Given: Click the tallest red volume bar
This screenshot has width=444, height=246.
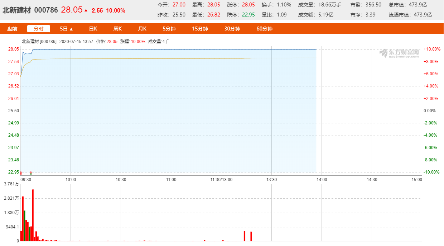Looking at the screenshot, I should coord(33,215).
